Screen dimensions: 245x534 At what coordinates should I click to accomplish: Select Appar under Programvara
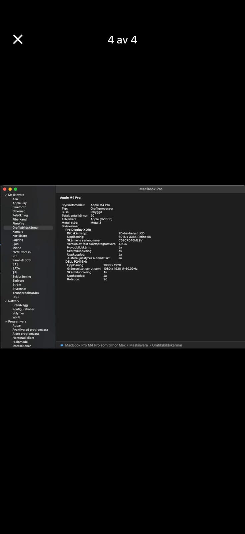click(17, 326)
